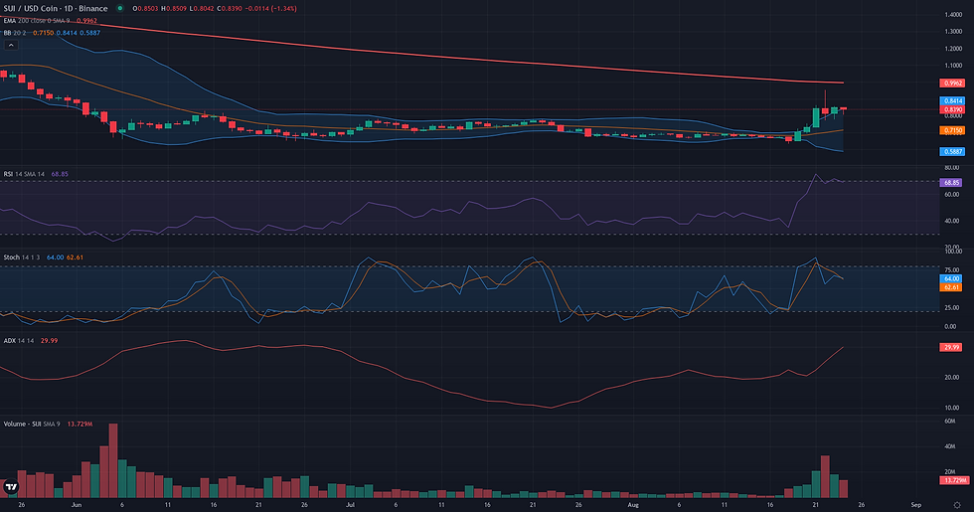Select the EMA 200 indicator legend

(51, 21)
